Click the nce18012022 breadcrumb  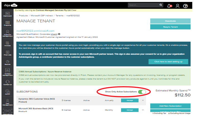tap(73, 16)
